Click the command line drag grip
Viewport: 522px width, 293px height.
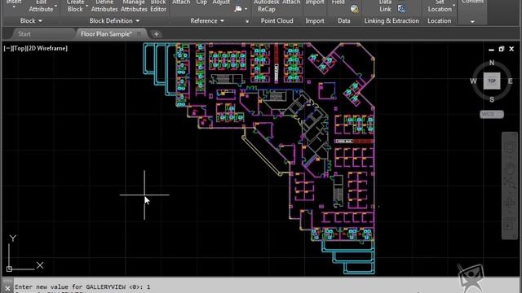pos(7,281)
